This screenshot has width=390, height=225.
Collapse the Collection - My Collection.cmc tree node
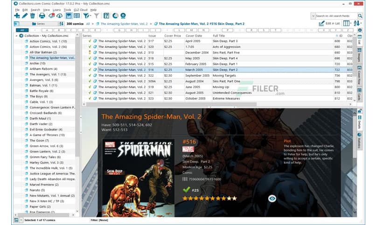click(17, 36)
